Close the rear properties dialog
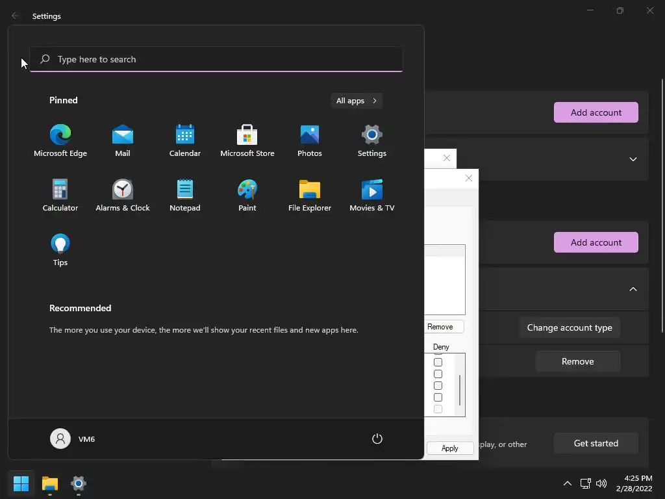 pos(447,159)
